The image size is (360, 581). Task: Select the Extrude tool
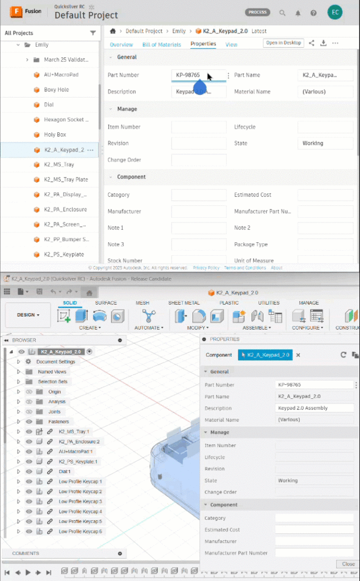[x=82, y=316]
